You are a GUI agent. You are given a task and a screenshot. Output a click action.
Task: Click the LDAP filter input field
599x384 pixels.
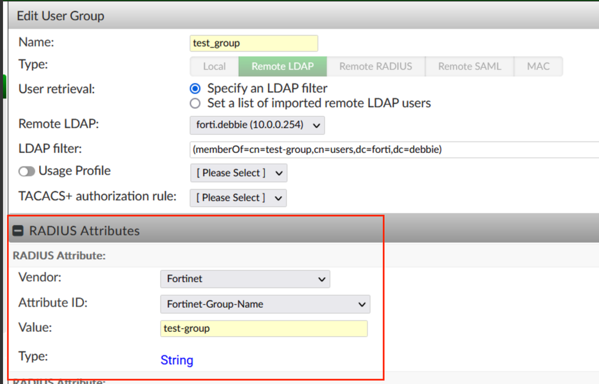pyautogui.click(x=395, y=149)
